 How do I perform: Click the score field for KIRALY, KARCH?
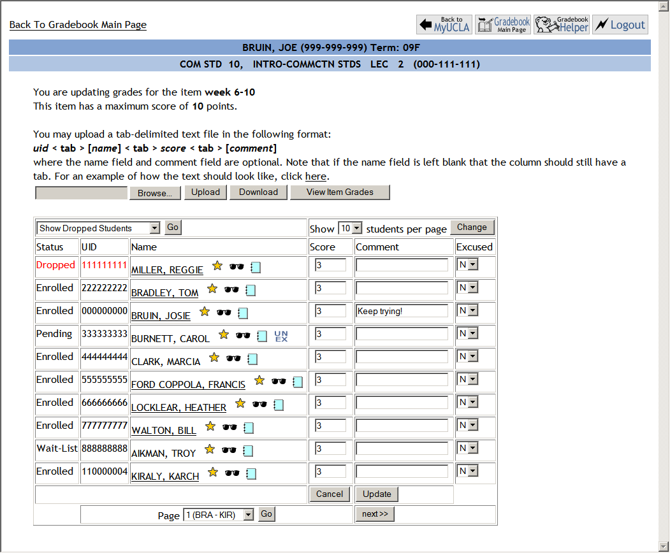coord(330,471)
